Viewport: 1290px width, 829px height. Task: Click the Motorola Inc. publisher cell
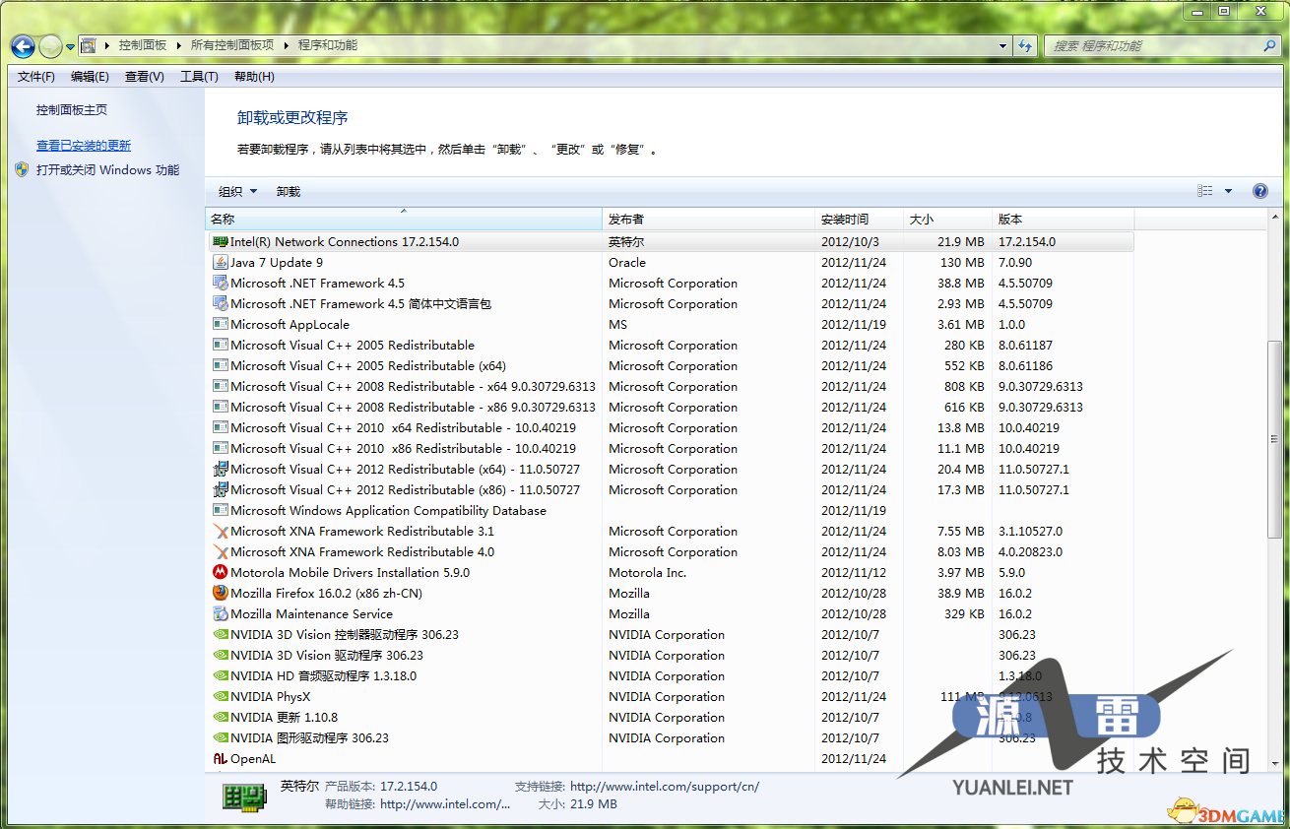(647, 573)
